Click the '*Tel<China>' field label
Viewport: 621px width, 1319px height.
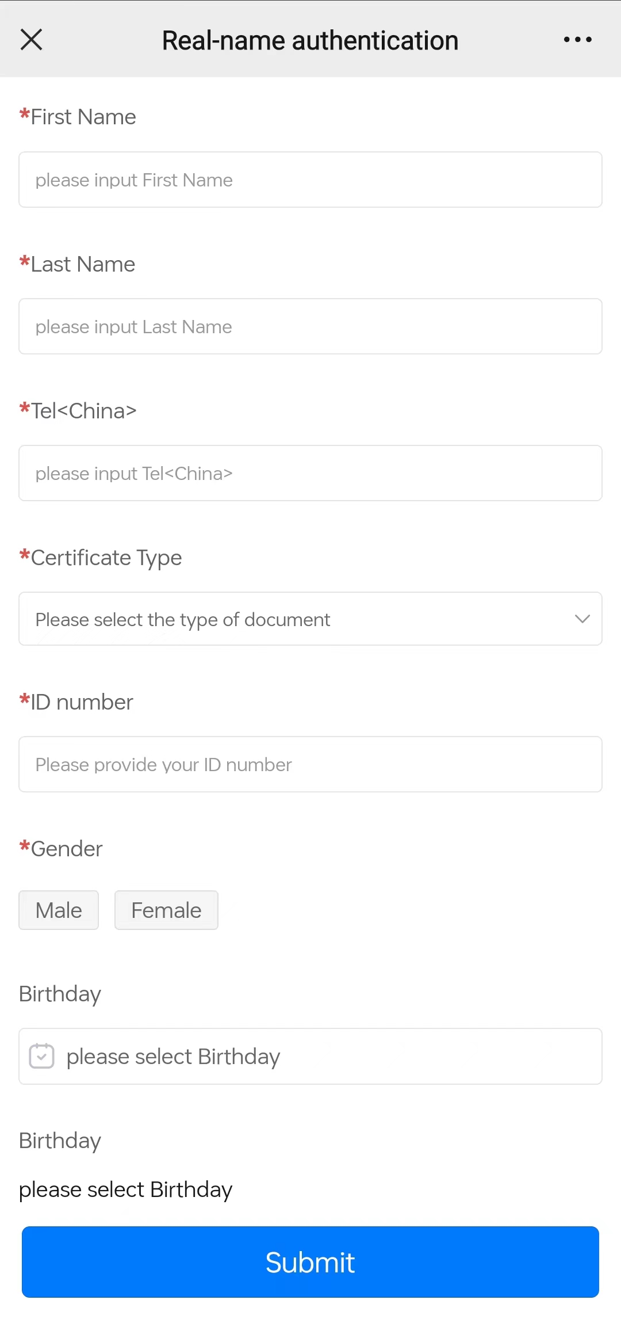pos(78,411)
